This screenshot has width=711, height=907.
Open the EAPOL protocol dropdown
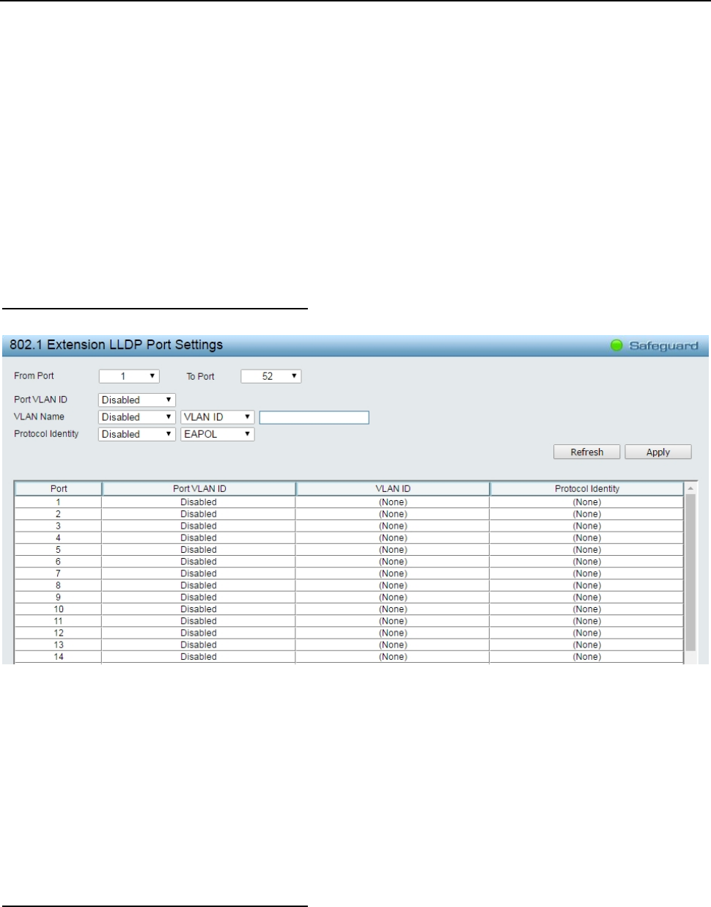pos(218,434)
